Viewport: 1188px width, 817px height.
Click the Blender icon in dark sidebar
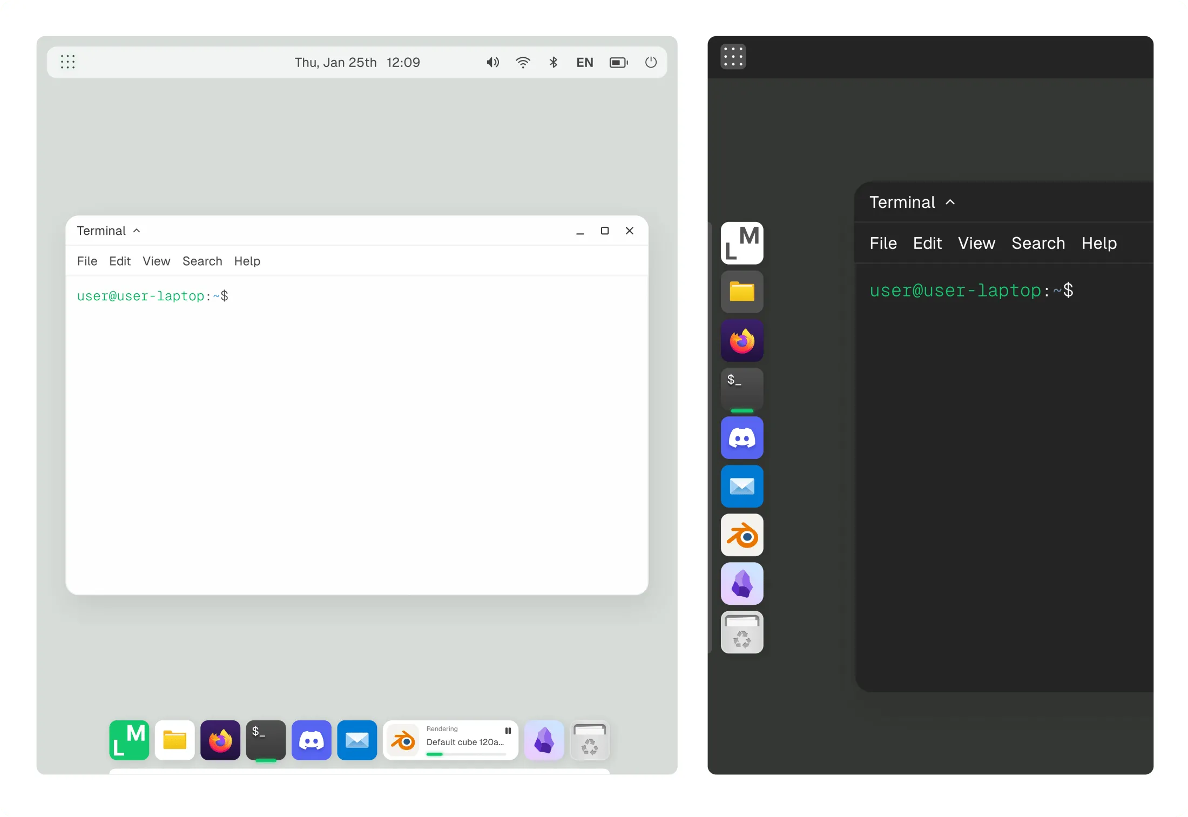(x=741, y=535)
